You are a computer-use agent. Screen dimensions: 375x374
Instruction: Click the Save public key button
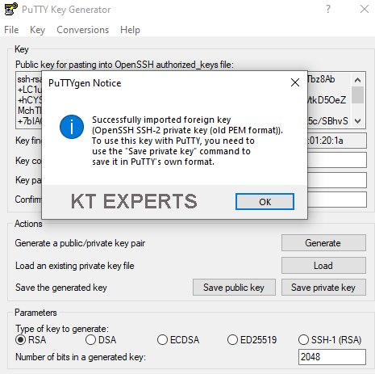(234, 288)
